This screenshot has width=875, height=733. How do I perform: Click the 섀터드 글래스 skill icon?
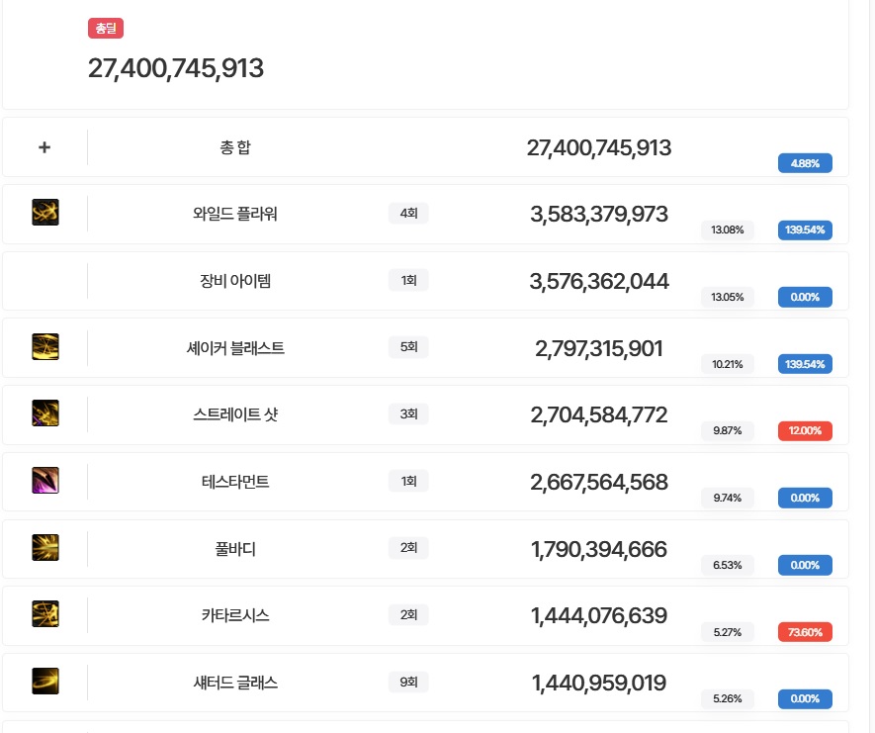tap(44, 682)
